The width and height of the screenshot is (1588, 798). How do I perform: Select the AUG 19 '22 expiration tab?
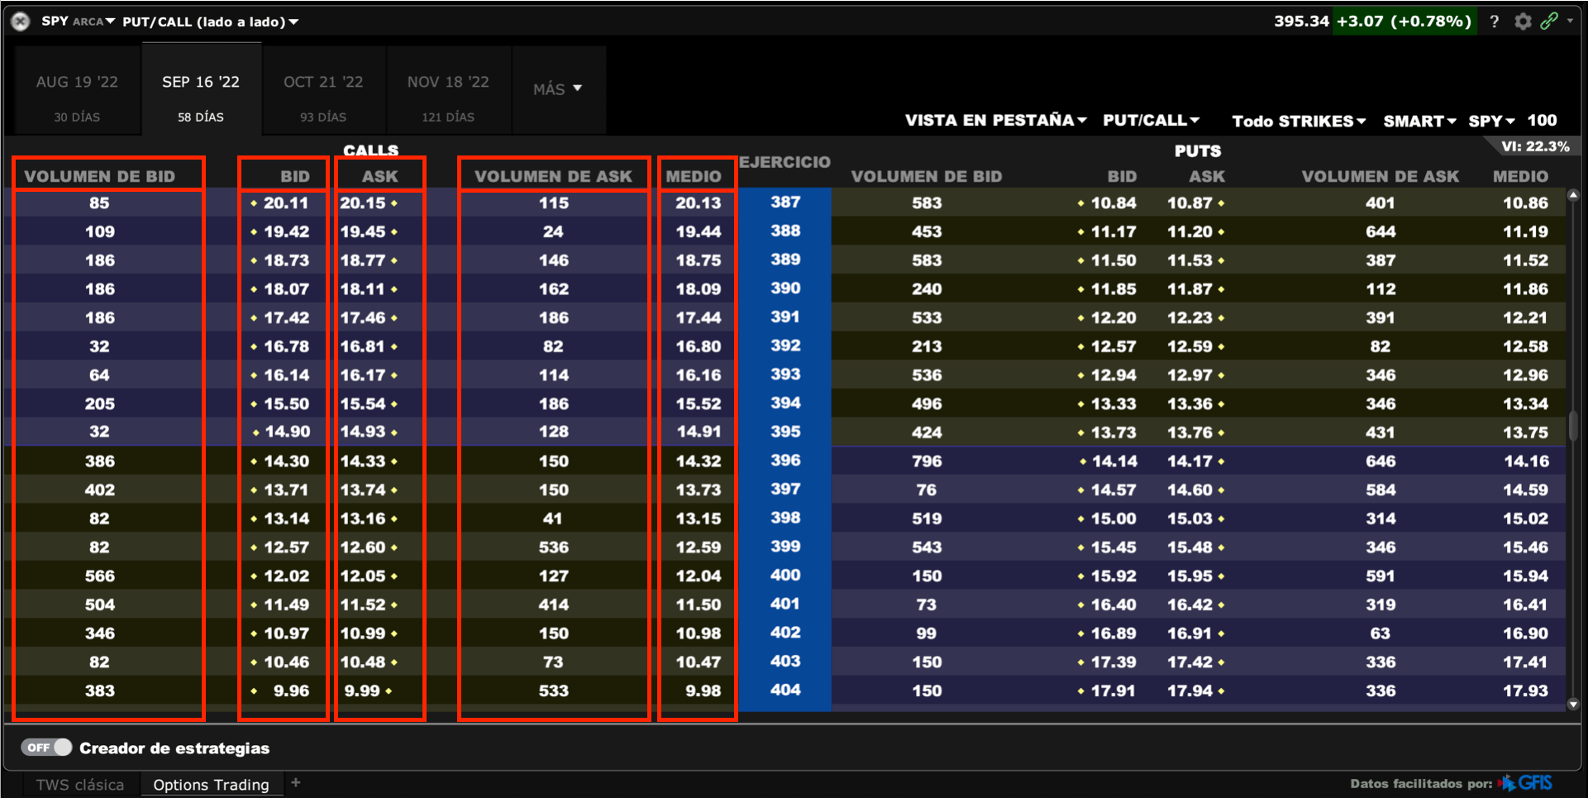click(77, 93)
